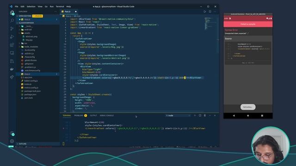The width and height of the screenshot is (296, 166).
Task: Open index.js in the file tree
Action: point(28,84)
